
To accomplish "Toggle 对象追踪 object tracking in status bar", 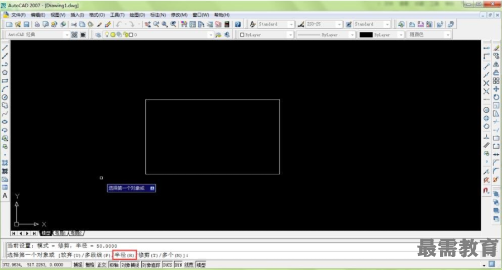I will click(151, 265).
